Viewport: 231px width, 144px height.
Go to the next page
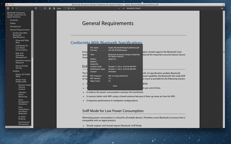point(54,8)
